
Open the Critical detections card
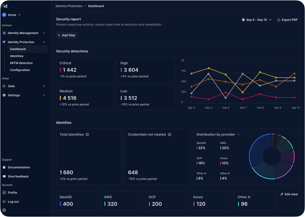85,69
